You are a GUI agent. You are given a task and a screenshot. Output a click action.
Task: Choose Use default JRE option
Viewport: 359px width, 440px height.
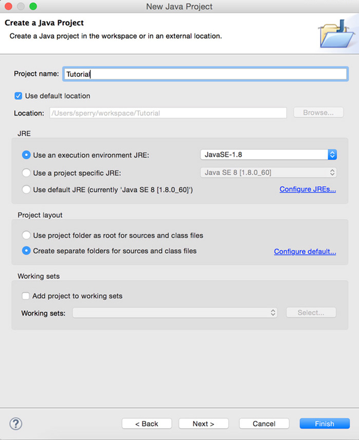(26, 190)
